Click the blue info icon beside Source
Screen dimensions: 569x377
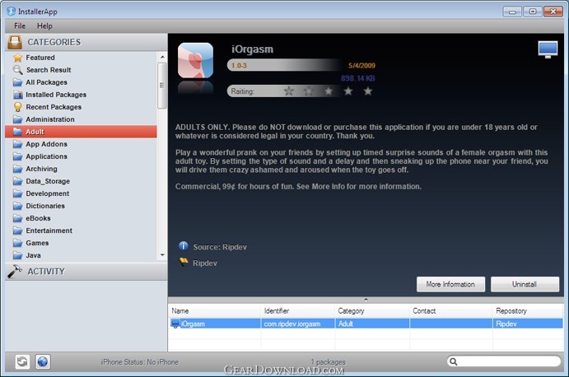[184, 246]
